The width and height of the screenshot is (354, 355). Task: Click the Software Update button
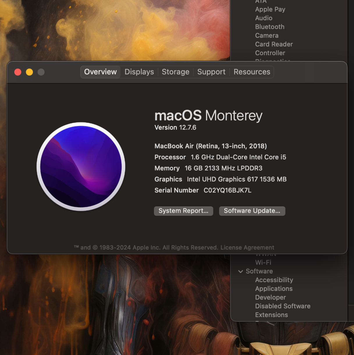pos(252,211)
